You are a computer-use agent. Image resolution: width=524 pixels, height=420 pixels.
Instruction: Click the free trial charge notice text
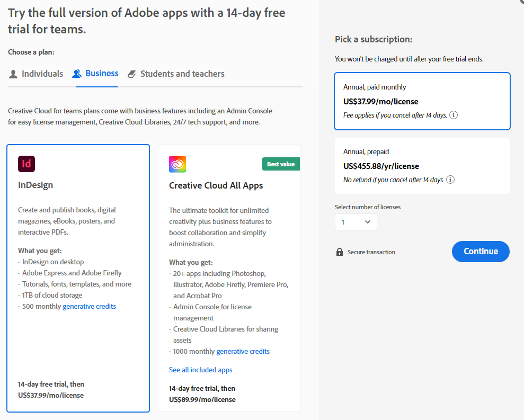pyautogui.click(x=409, y=59)
